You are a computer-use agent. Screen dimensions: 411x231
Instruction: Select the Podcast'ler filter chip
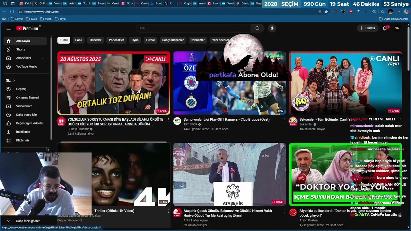point(116,40)
